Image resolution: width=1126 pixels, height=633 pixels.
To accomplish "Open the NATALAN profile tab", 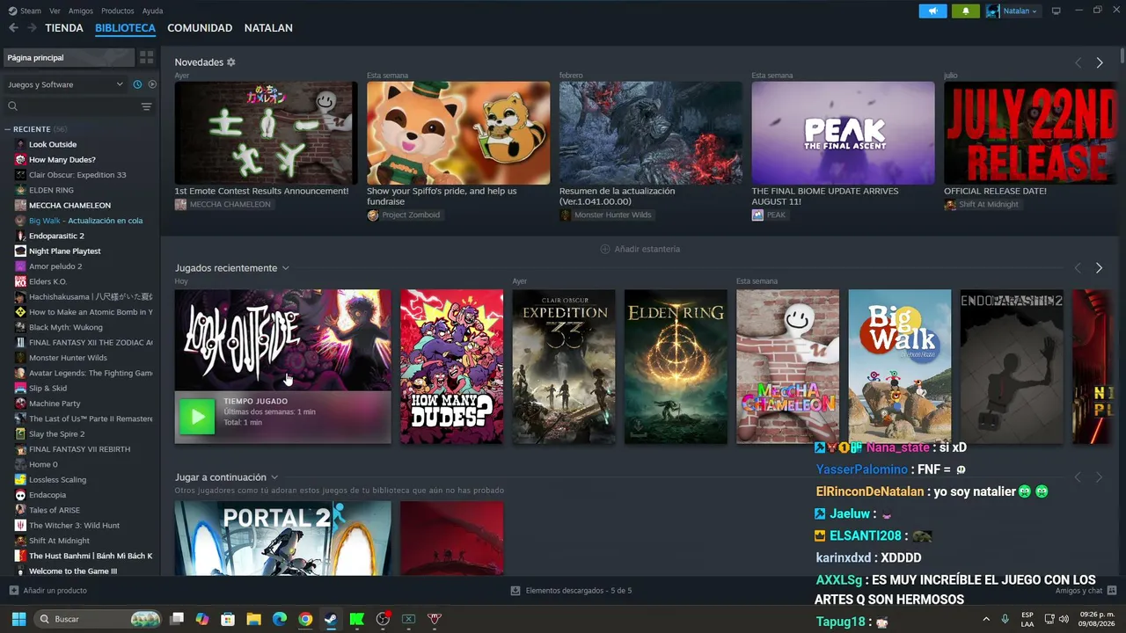I will coord(268,28).
